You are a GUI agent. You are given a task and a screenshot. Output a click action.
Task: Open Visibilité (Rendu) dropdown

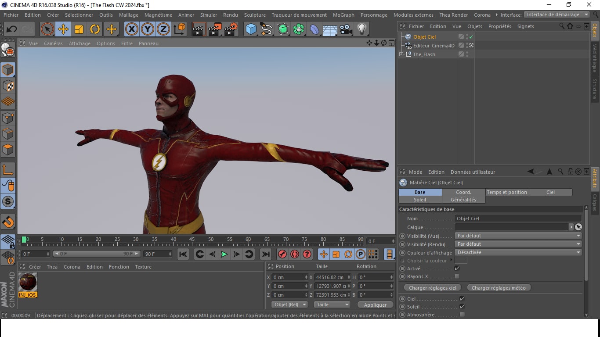(x=518, y=244)
